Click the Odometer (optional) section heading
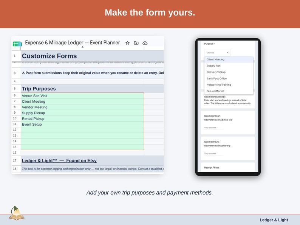The image size is (300, 225). [x=215, y=97]
